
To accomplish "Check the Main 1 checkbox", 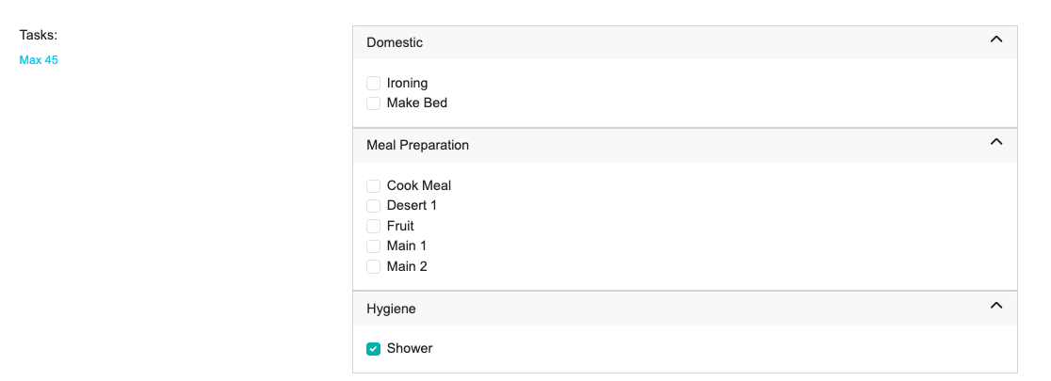I will 374,246.
